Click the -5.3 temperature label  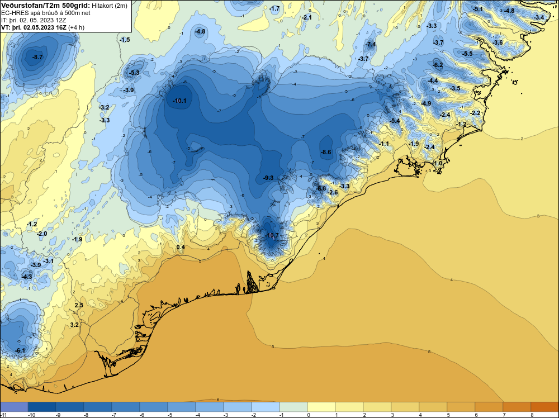[134, 73]
